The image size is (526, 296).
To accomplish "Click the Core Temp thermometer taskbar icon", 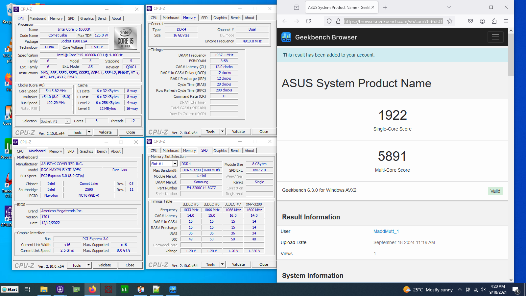I will pos(141,289).
